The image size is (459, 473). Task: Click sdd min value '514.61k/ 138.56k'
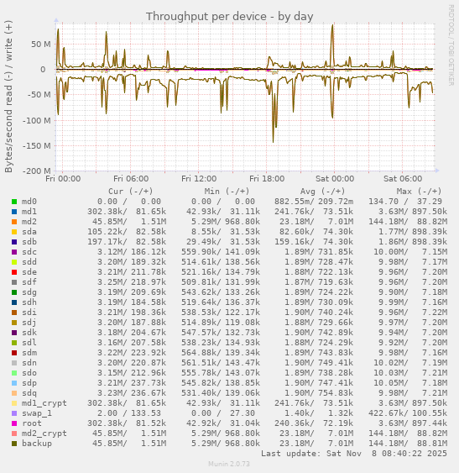221,262
